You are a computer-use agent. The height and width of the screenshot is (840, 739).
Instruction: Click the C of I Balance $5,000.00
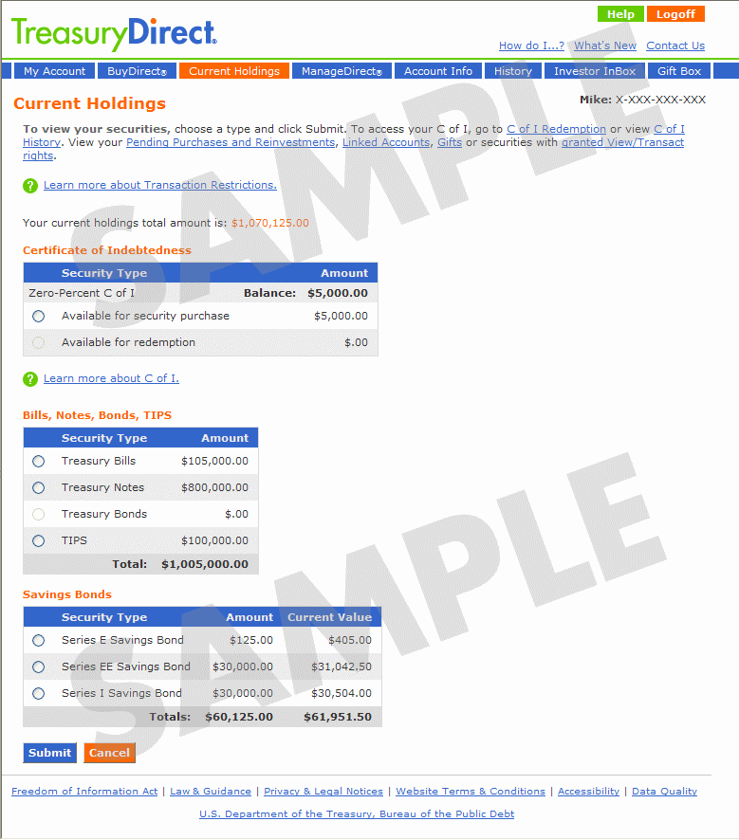[338, 293]
